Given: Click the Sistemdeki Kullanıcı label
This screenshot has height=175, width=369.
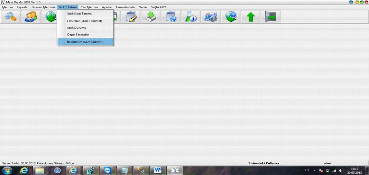Looking at the screenshot, I should [x=265, y=163].
